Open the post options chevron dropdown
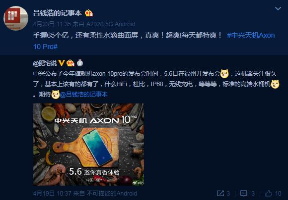The width and height of the screenshot is (288, 200). pos(278,8)
